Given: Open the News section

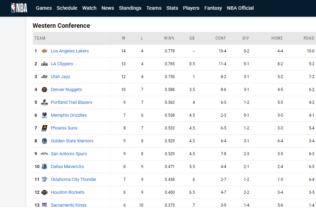Looking at the screenshot, I should click(108, 8).
